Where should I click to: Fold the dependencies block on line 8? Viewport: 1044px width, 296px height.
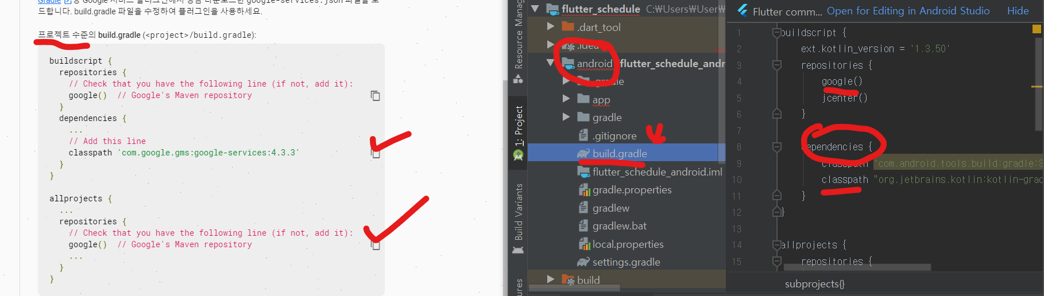click(777, 147)
